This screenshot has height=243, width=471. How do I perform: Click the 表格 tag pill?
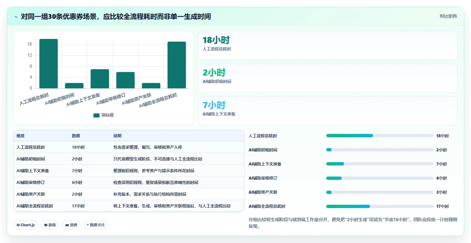click(x=50, y=225)
